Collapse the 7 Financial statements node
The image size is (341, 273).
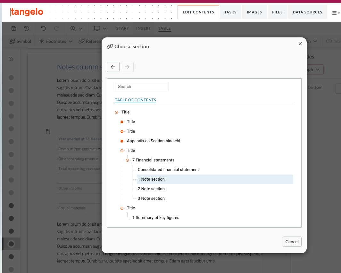(128, 160)
